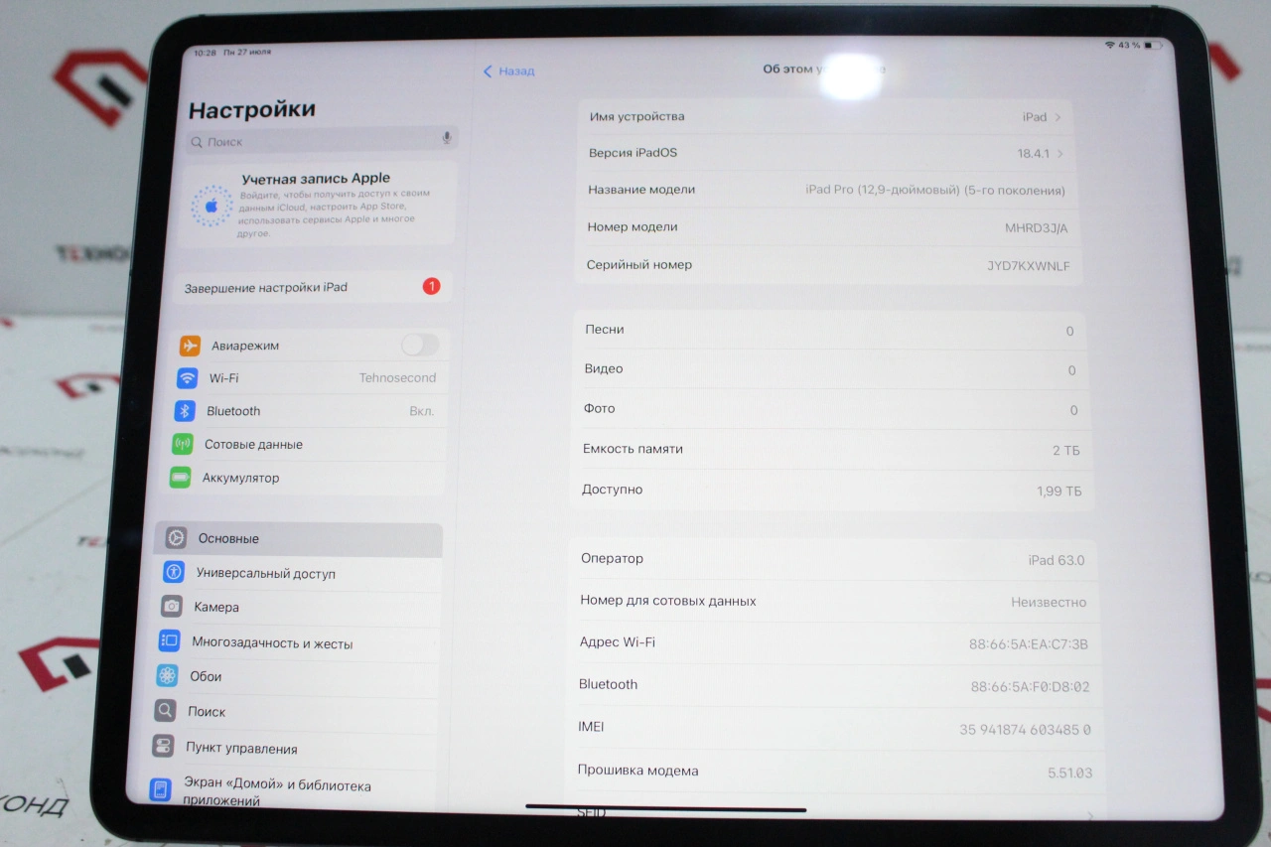The width and height of the screenshot is (1271, 847).
Task: Click the Поиск search field
Action: coord(323,140)
